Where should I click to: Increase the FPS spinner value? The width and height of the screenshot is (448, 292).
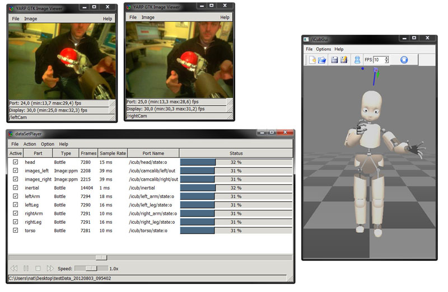[386, 58]
